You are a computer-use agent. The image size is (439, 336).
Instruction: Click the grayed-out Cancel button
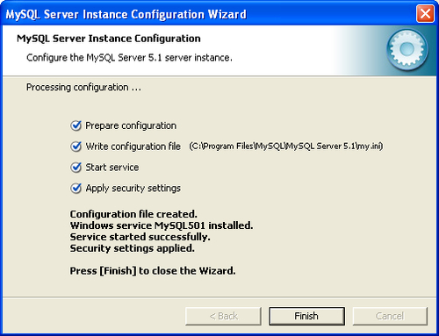pyautogui.click(x=390, y=316)
